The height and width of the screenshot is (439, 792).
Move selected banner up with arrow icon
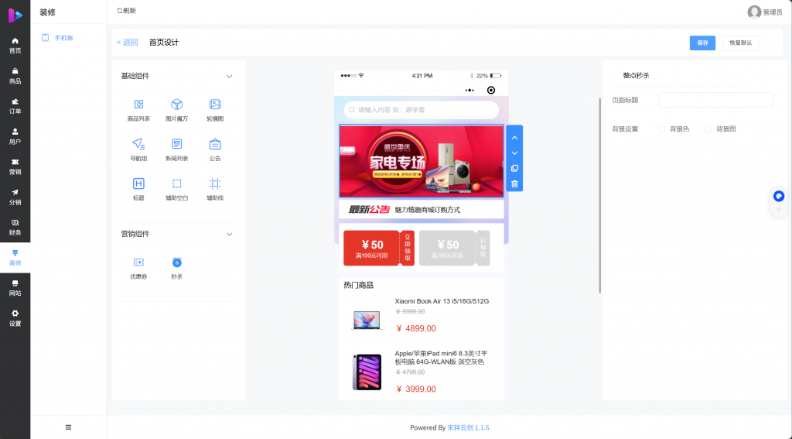pos(514,138)
